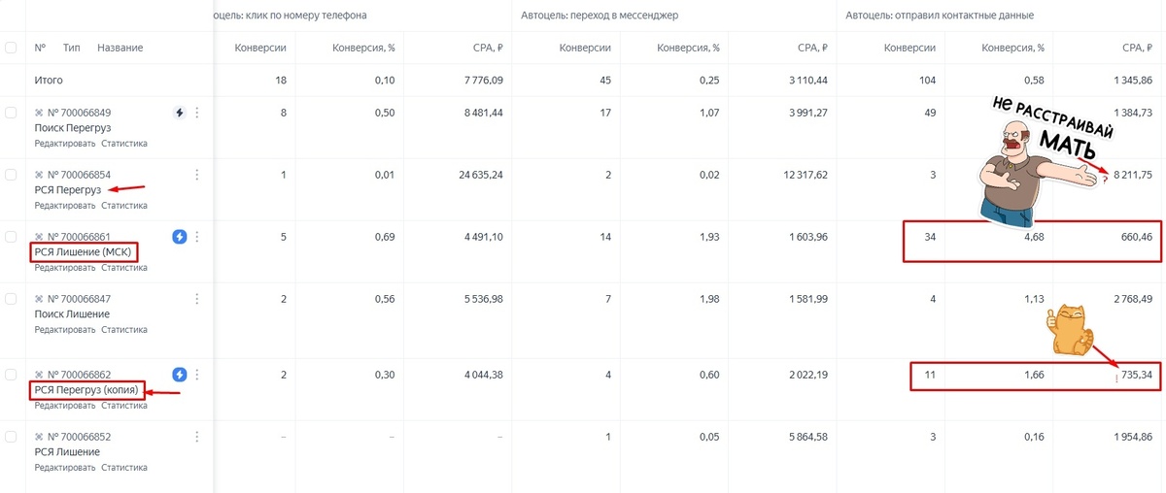
Task: Click the Итого CPA value 1 345,86
Action: [x=1132, y=81]
